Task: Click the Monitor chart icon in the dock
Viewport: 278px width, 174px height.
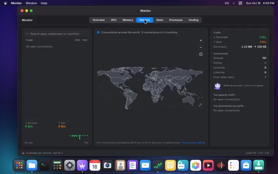Action: 158,165
